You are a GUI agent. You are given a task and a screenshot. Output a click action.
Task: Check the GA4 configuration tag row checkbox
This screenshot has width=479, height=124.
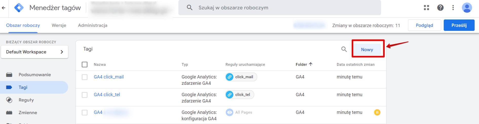pyautogui.click(x=85, y=113)
